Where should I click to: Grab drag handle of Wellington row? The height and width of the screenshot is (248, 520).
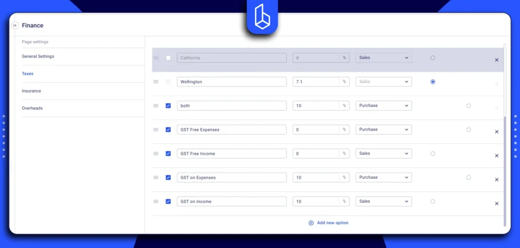[x=156, y=82]
